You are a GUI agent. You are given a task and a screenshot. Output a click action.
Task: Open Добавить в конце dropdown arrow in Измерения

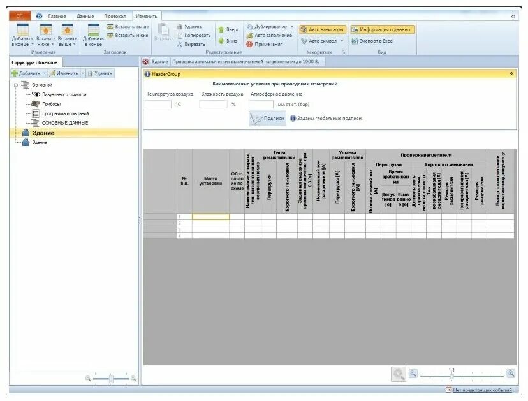tap(33, 44)
